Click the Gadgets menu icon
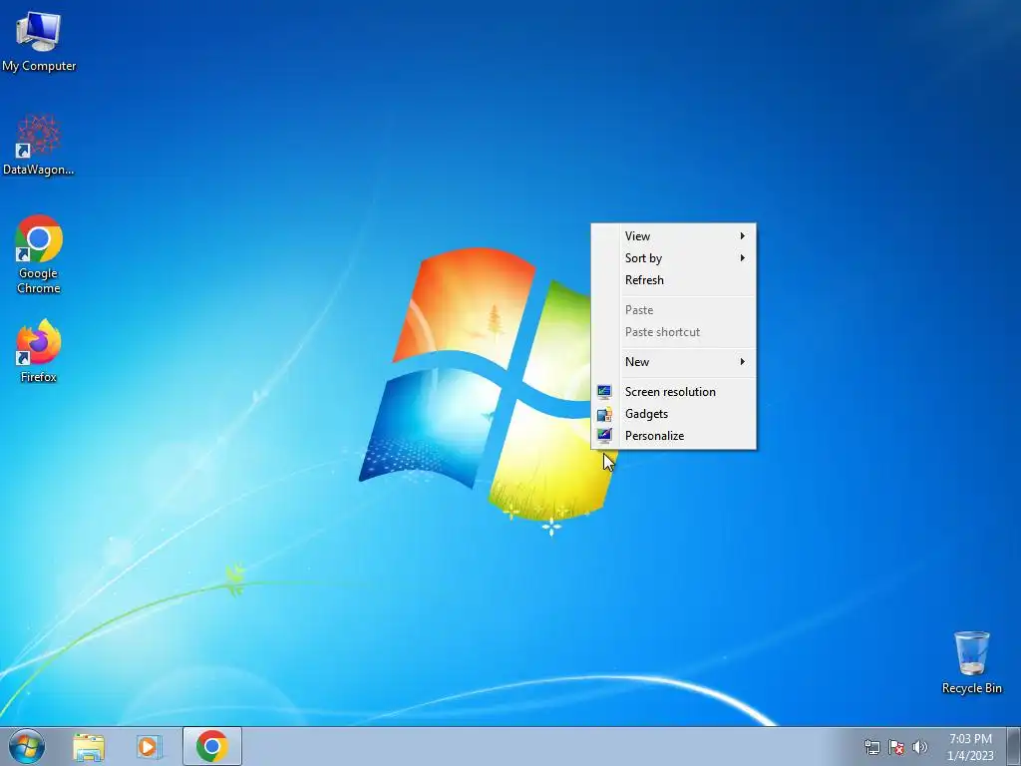Image resolution: width=1021 pixels, height=766 pixels. tap(604, 414)
